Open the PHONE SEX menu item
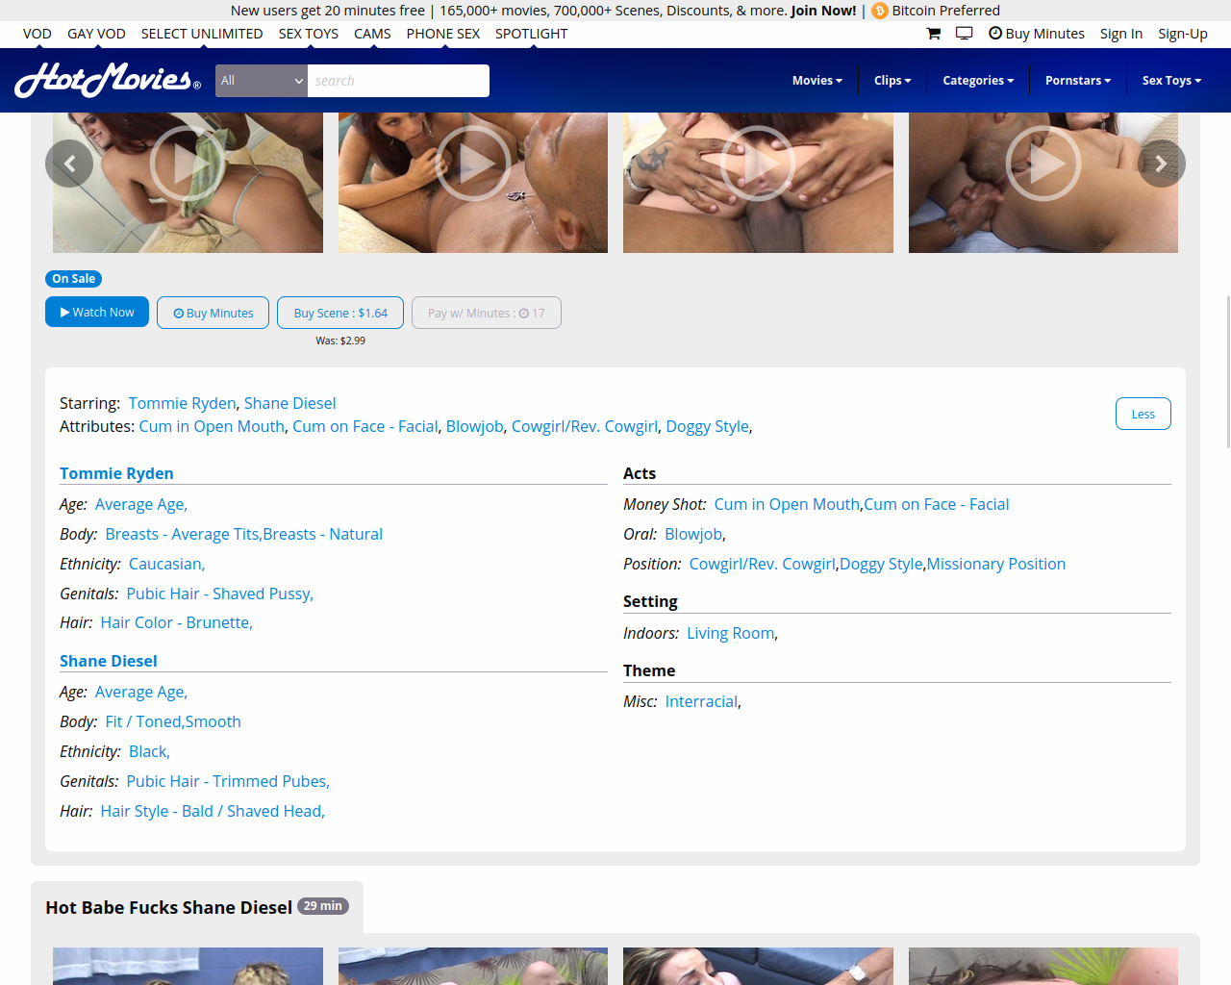The width and height of the screenshot is (1231, 985). tap(443, 34)
